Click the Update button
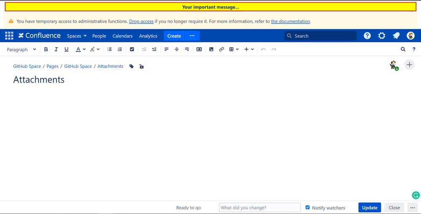The height and width of the screenshot is (214, 421). coord(370,208)
